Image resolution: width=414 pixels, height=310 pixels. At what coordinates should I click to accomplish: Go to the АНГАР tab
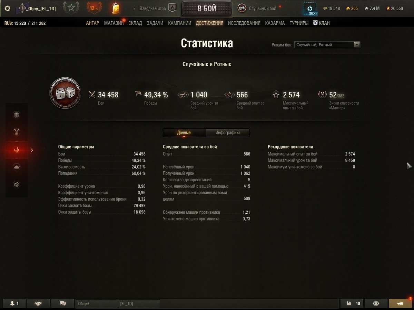92,23
